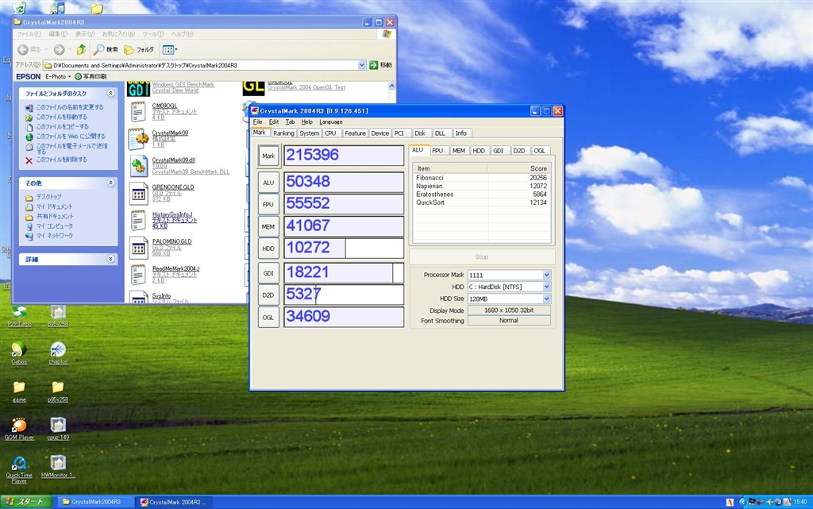Screen dimensions: 813x509
Task: Open the Help menu in CrystalMark
Action: 307,121
